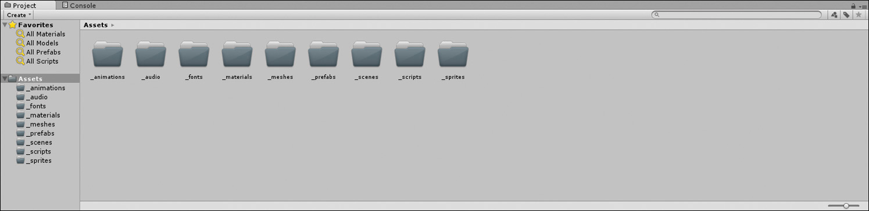Click the Assets root tree item
This screenshot has width=869, height=211.
coord(40,78)
